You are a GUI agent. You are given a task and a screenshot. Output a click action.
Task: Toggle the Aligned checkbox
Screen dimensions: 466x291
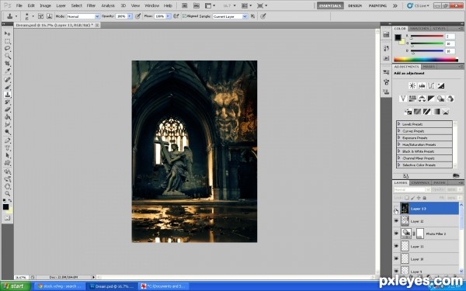pyautogui.click(x=184, y=16)
